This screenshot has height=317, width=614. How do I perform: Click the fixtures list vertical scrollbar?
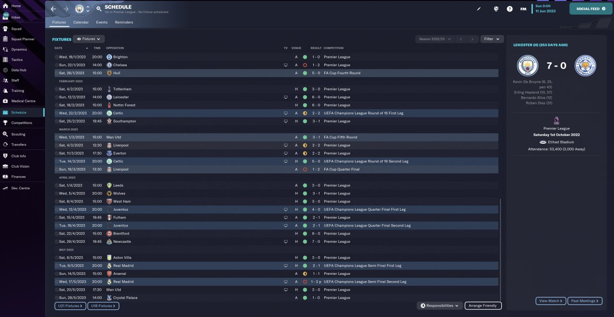(499, 249)
